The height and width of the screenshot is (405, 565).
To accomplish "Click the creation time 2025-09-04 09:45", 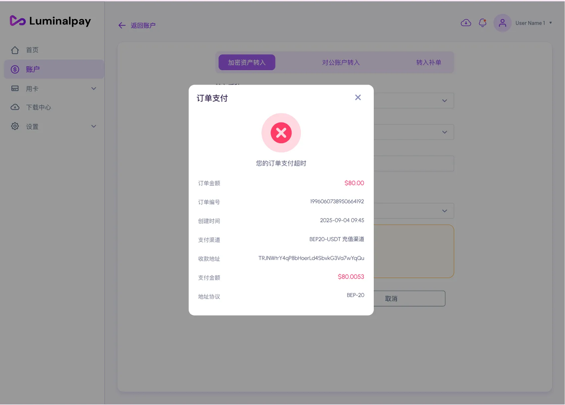I will [342, 220].
